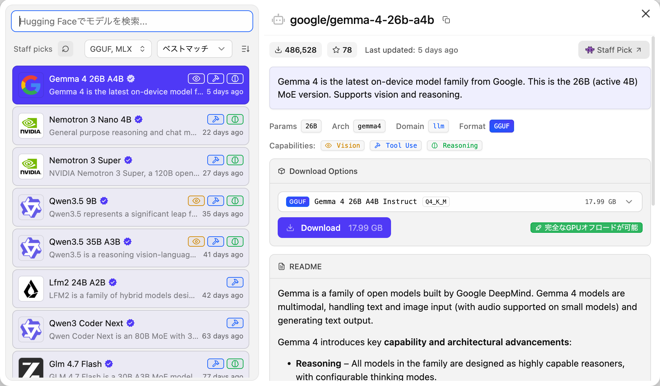The image size is (660, 386).
Task: Click the download count badge 486,528
Action: [x=295, y=50]
